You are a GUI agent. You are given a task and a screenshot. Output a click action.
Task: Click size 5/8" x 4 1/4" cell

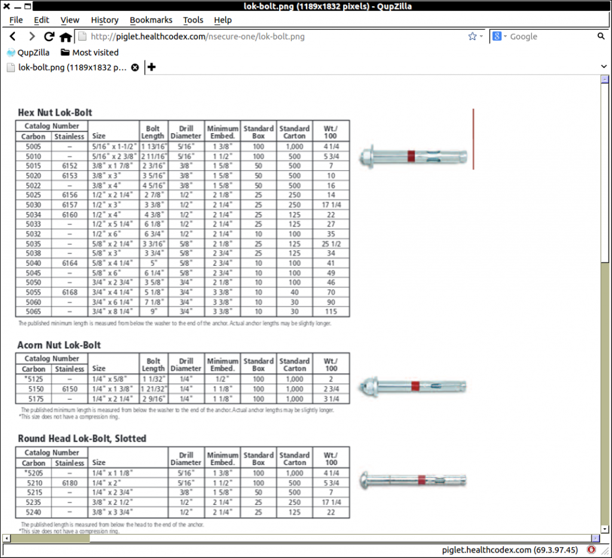(x=114, y=263)
